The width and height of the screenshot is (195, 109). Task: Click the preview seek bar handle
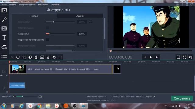(110, 51)
